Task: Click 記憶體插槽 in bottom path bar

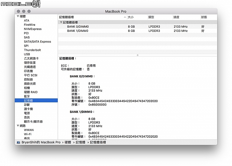Action: [98, 143]
